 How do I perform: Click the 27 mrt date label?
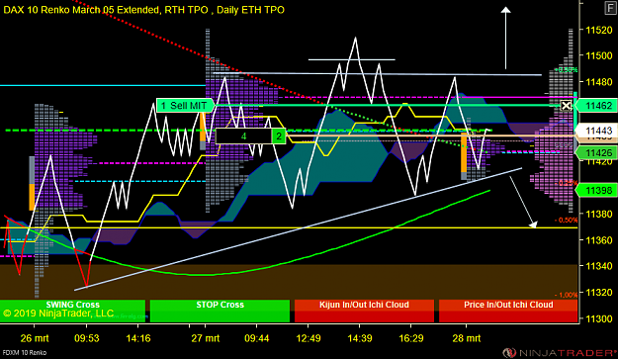206,338
